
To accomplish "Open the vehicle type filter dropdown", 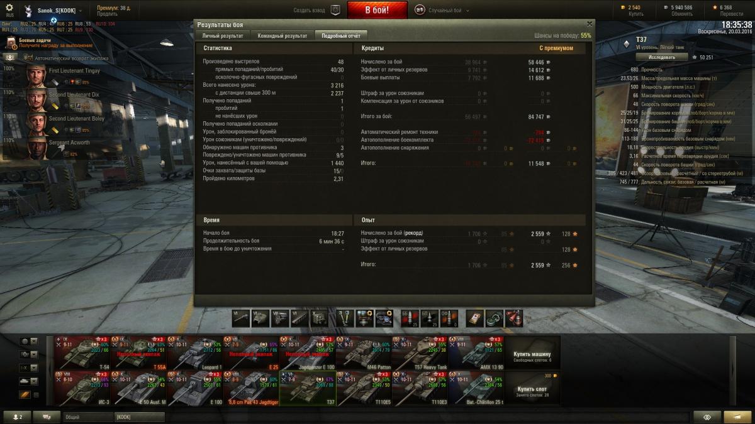I will pyautogui.click(x=29, y=354).
